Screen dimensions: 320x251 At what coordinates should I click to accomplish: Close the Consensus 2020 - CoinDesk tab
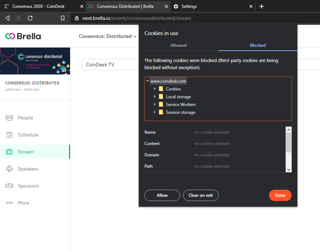point(82,6)
